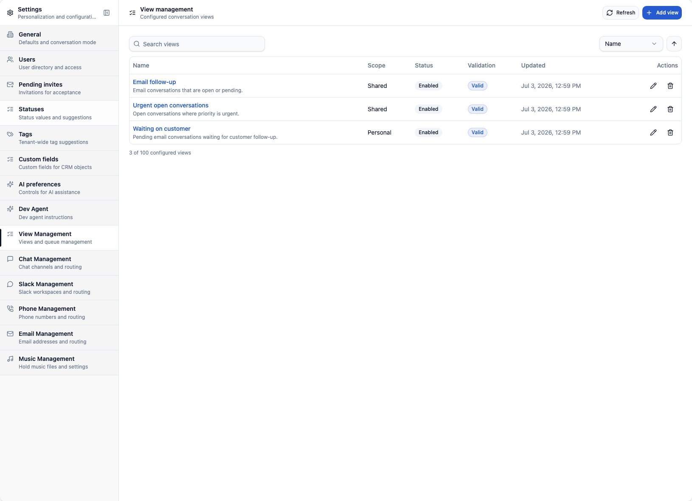The width and height of the screenshot is (692, 501).
Task: Click the Users people icon
Action: 10,59
